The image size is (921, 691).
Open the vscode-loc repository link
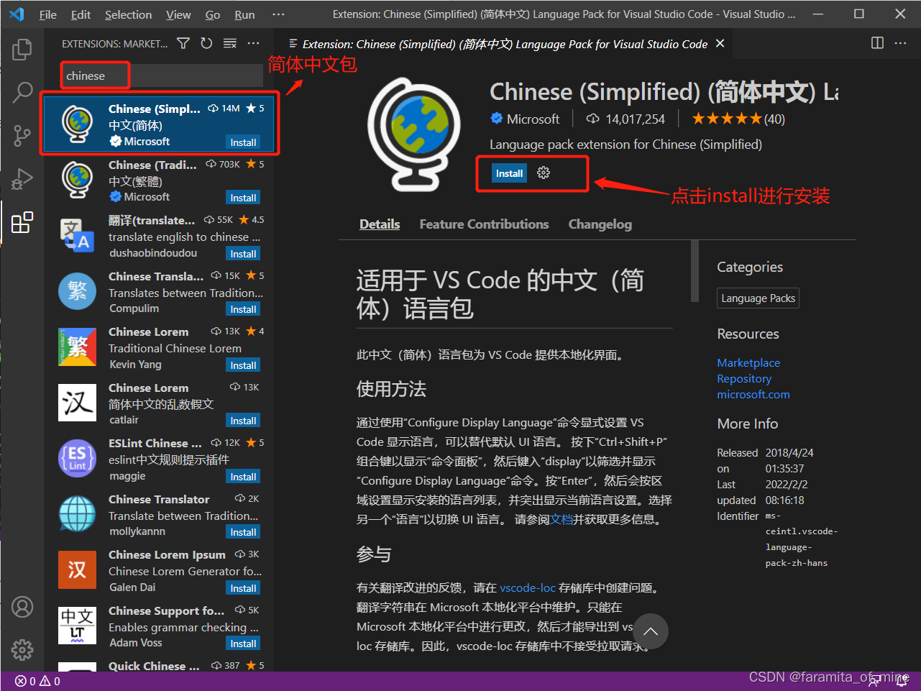(528, 587)
